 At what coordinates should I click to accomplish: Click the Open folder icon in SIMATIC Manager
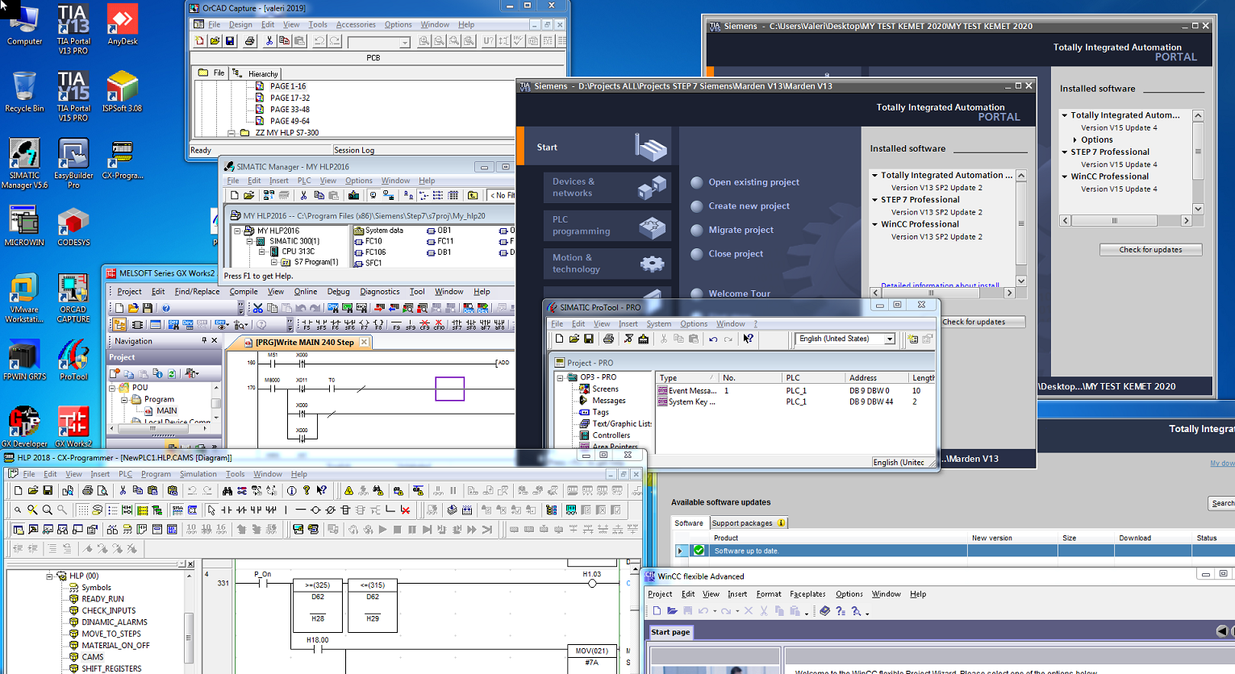click(249, 195)
